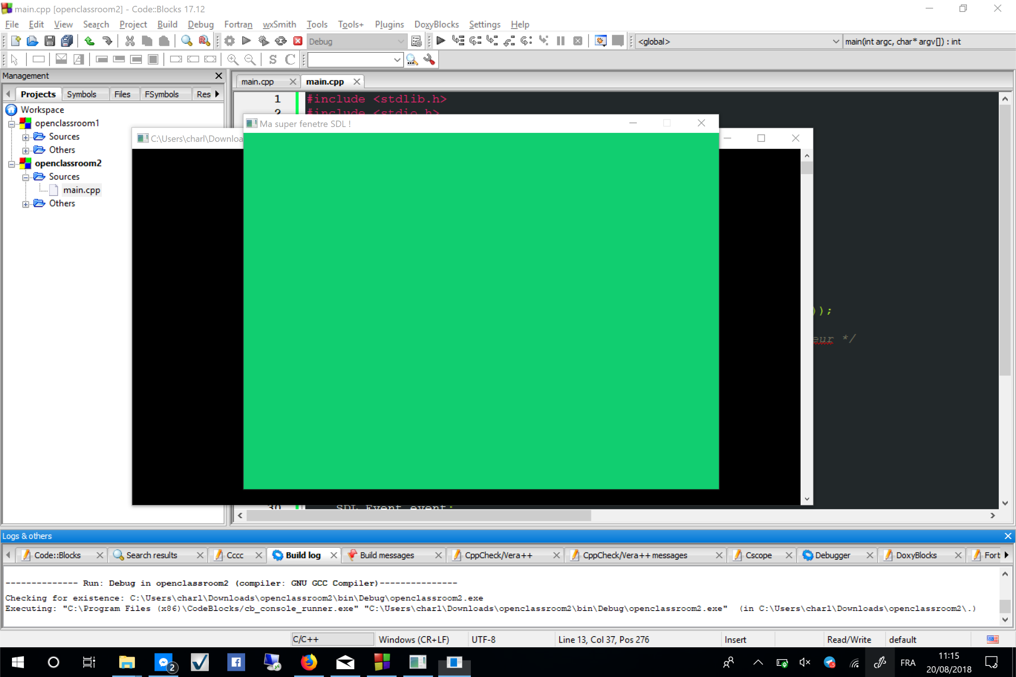
Task: Click the New file toolbar icon
Action: tap(16, 41)
